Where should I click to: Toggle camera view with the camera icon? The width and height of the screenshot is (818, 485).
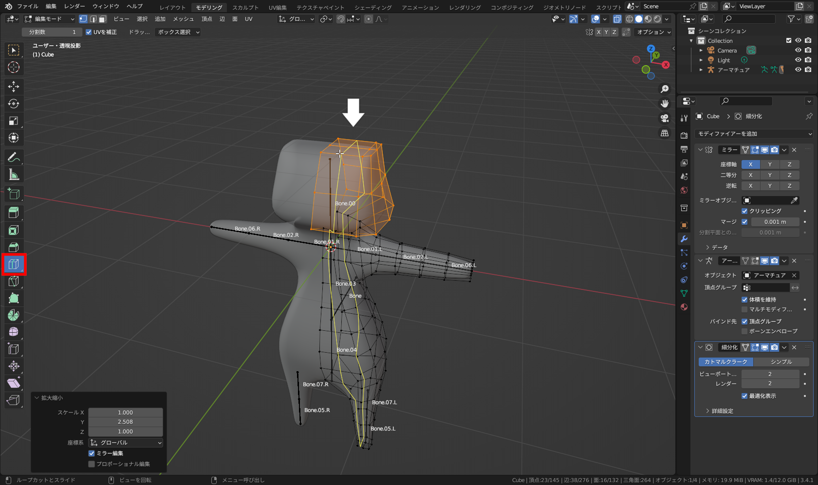(665, 118)
